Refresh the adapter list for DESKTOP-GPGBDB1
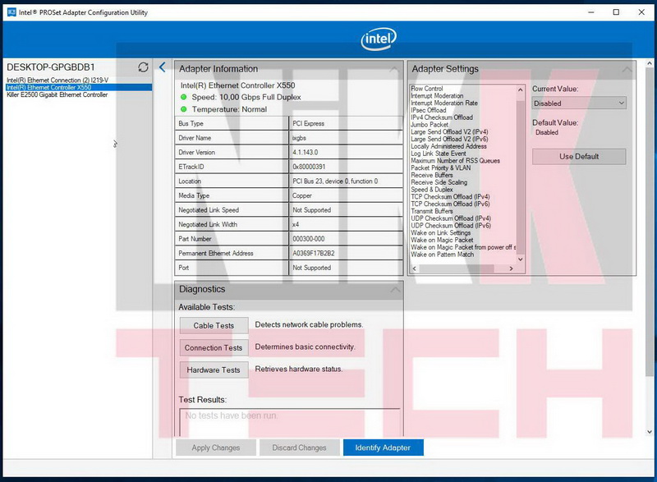Image resolution: width=657 pixels, height=482 pixels. tap(143, 67)
